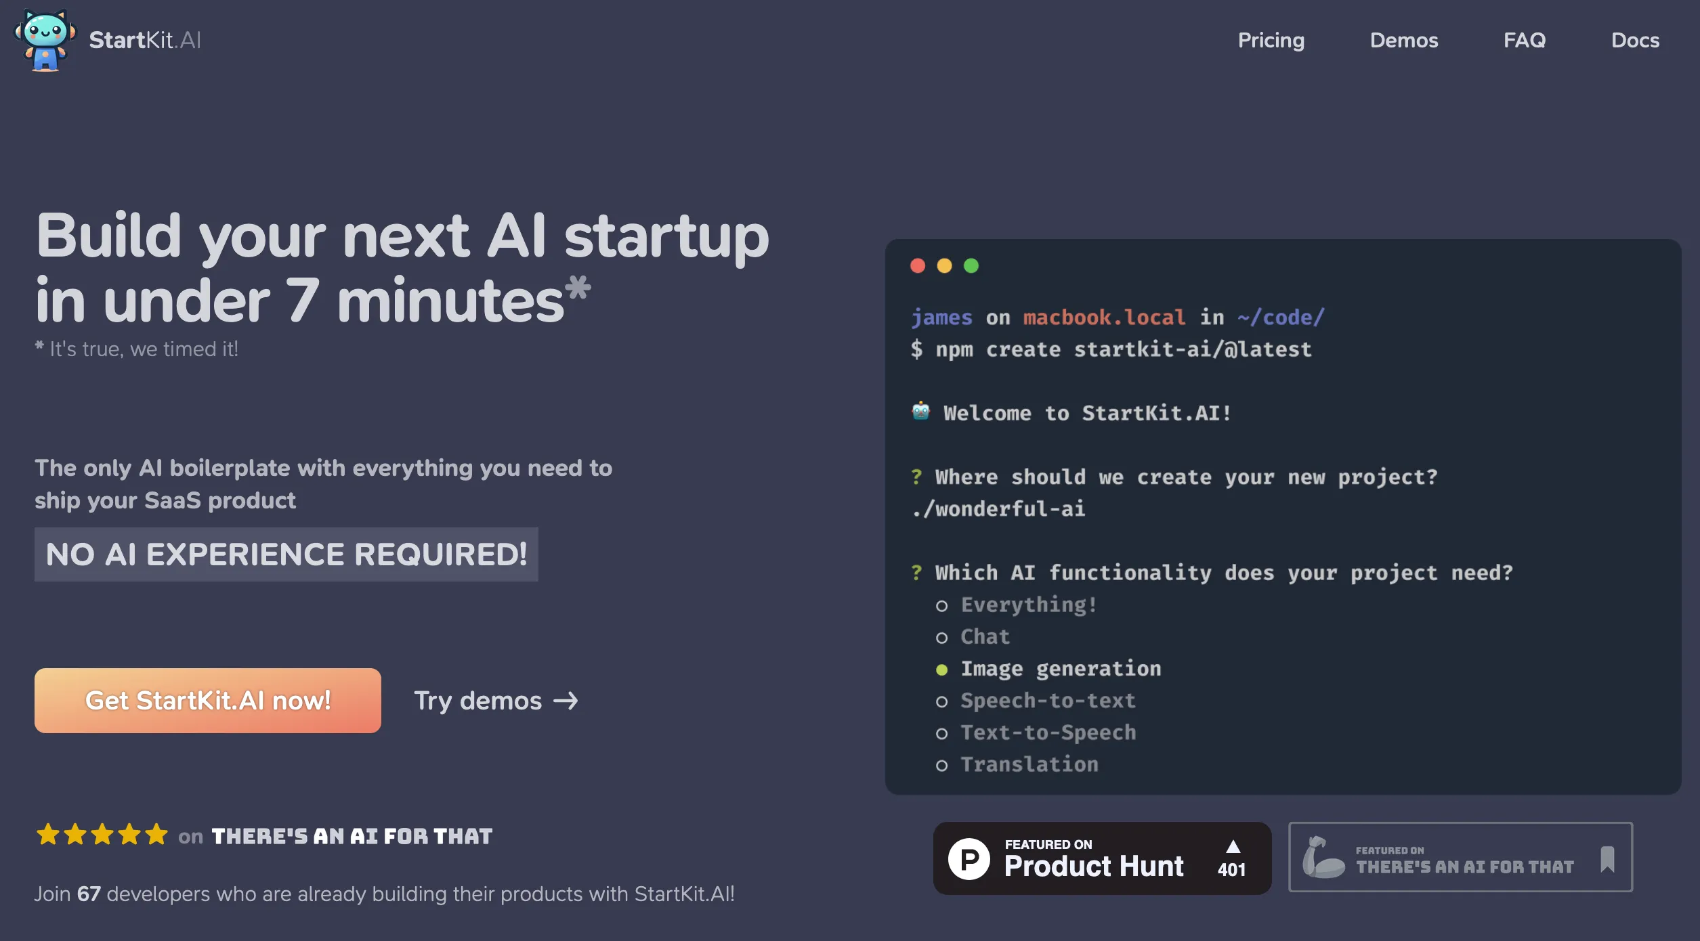Click the Product Hunt P logo
The height and width of the screenshot is (941, 1700).
pyautogui.click(x=969, y=858)
